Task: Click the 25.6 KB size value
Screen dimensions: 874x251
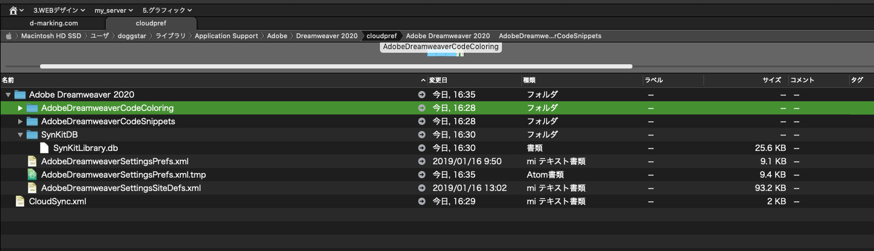Action: coord(770,148)
